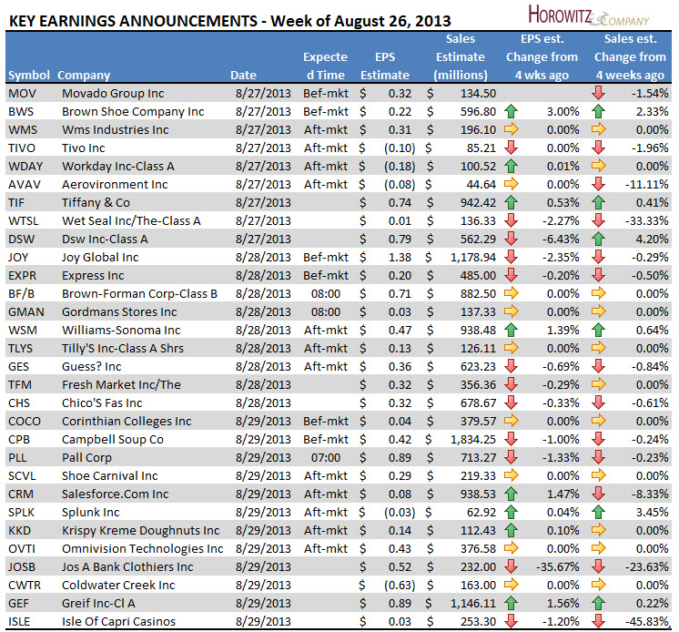Screen dimensions: 679x632
Task: Click green up arrow beside Splunk 3.45%
Action: coord(599,512)
